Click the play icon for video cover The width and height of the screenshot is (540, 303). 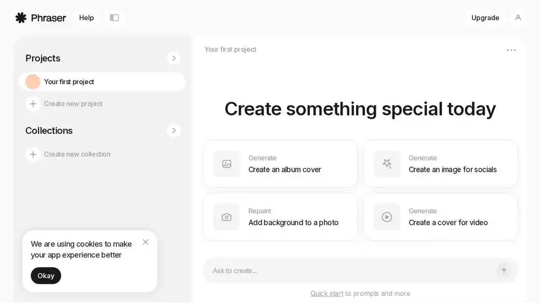[387, 217]
